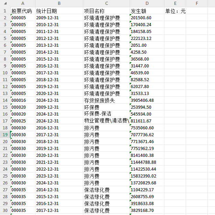This screenshot has height=215, width=215.
Task: Click stock code cell 000025
Action: tap(23, 121)
